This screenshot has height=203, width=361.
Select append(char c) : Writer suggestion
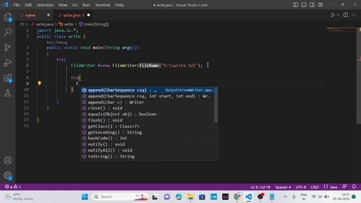(x=149, y=102)
